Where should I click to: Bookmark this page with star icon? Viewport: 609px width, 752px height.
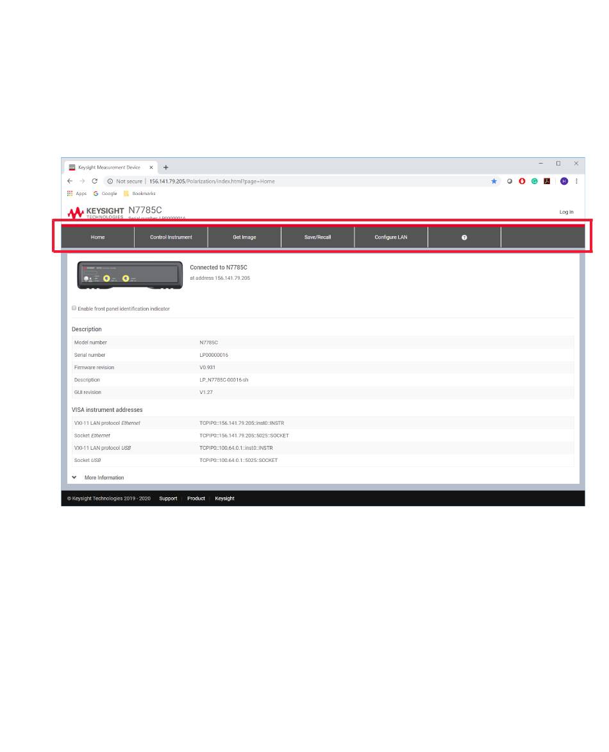[494, 182]
